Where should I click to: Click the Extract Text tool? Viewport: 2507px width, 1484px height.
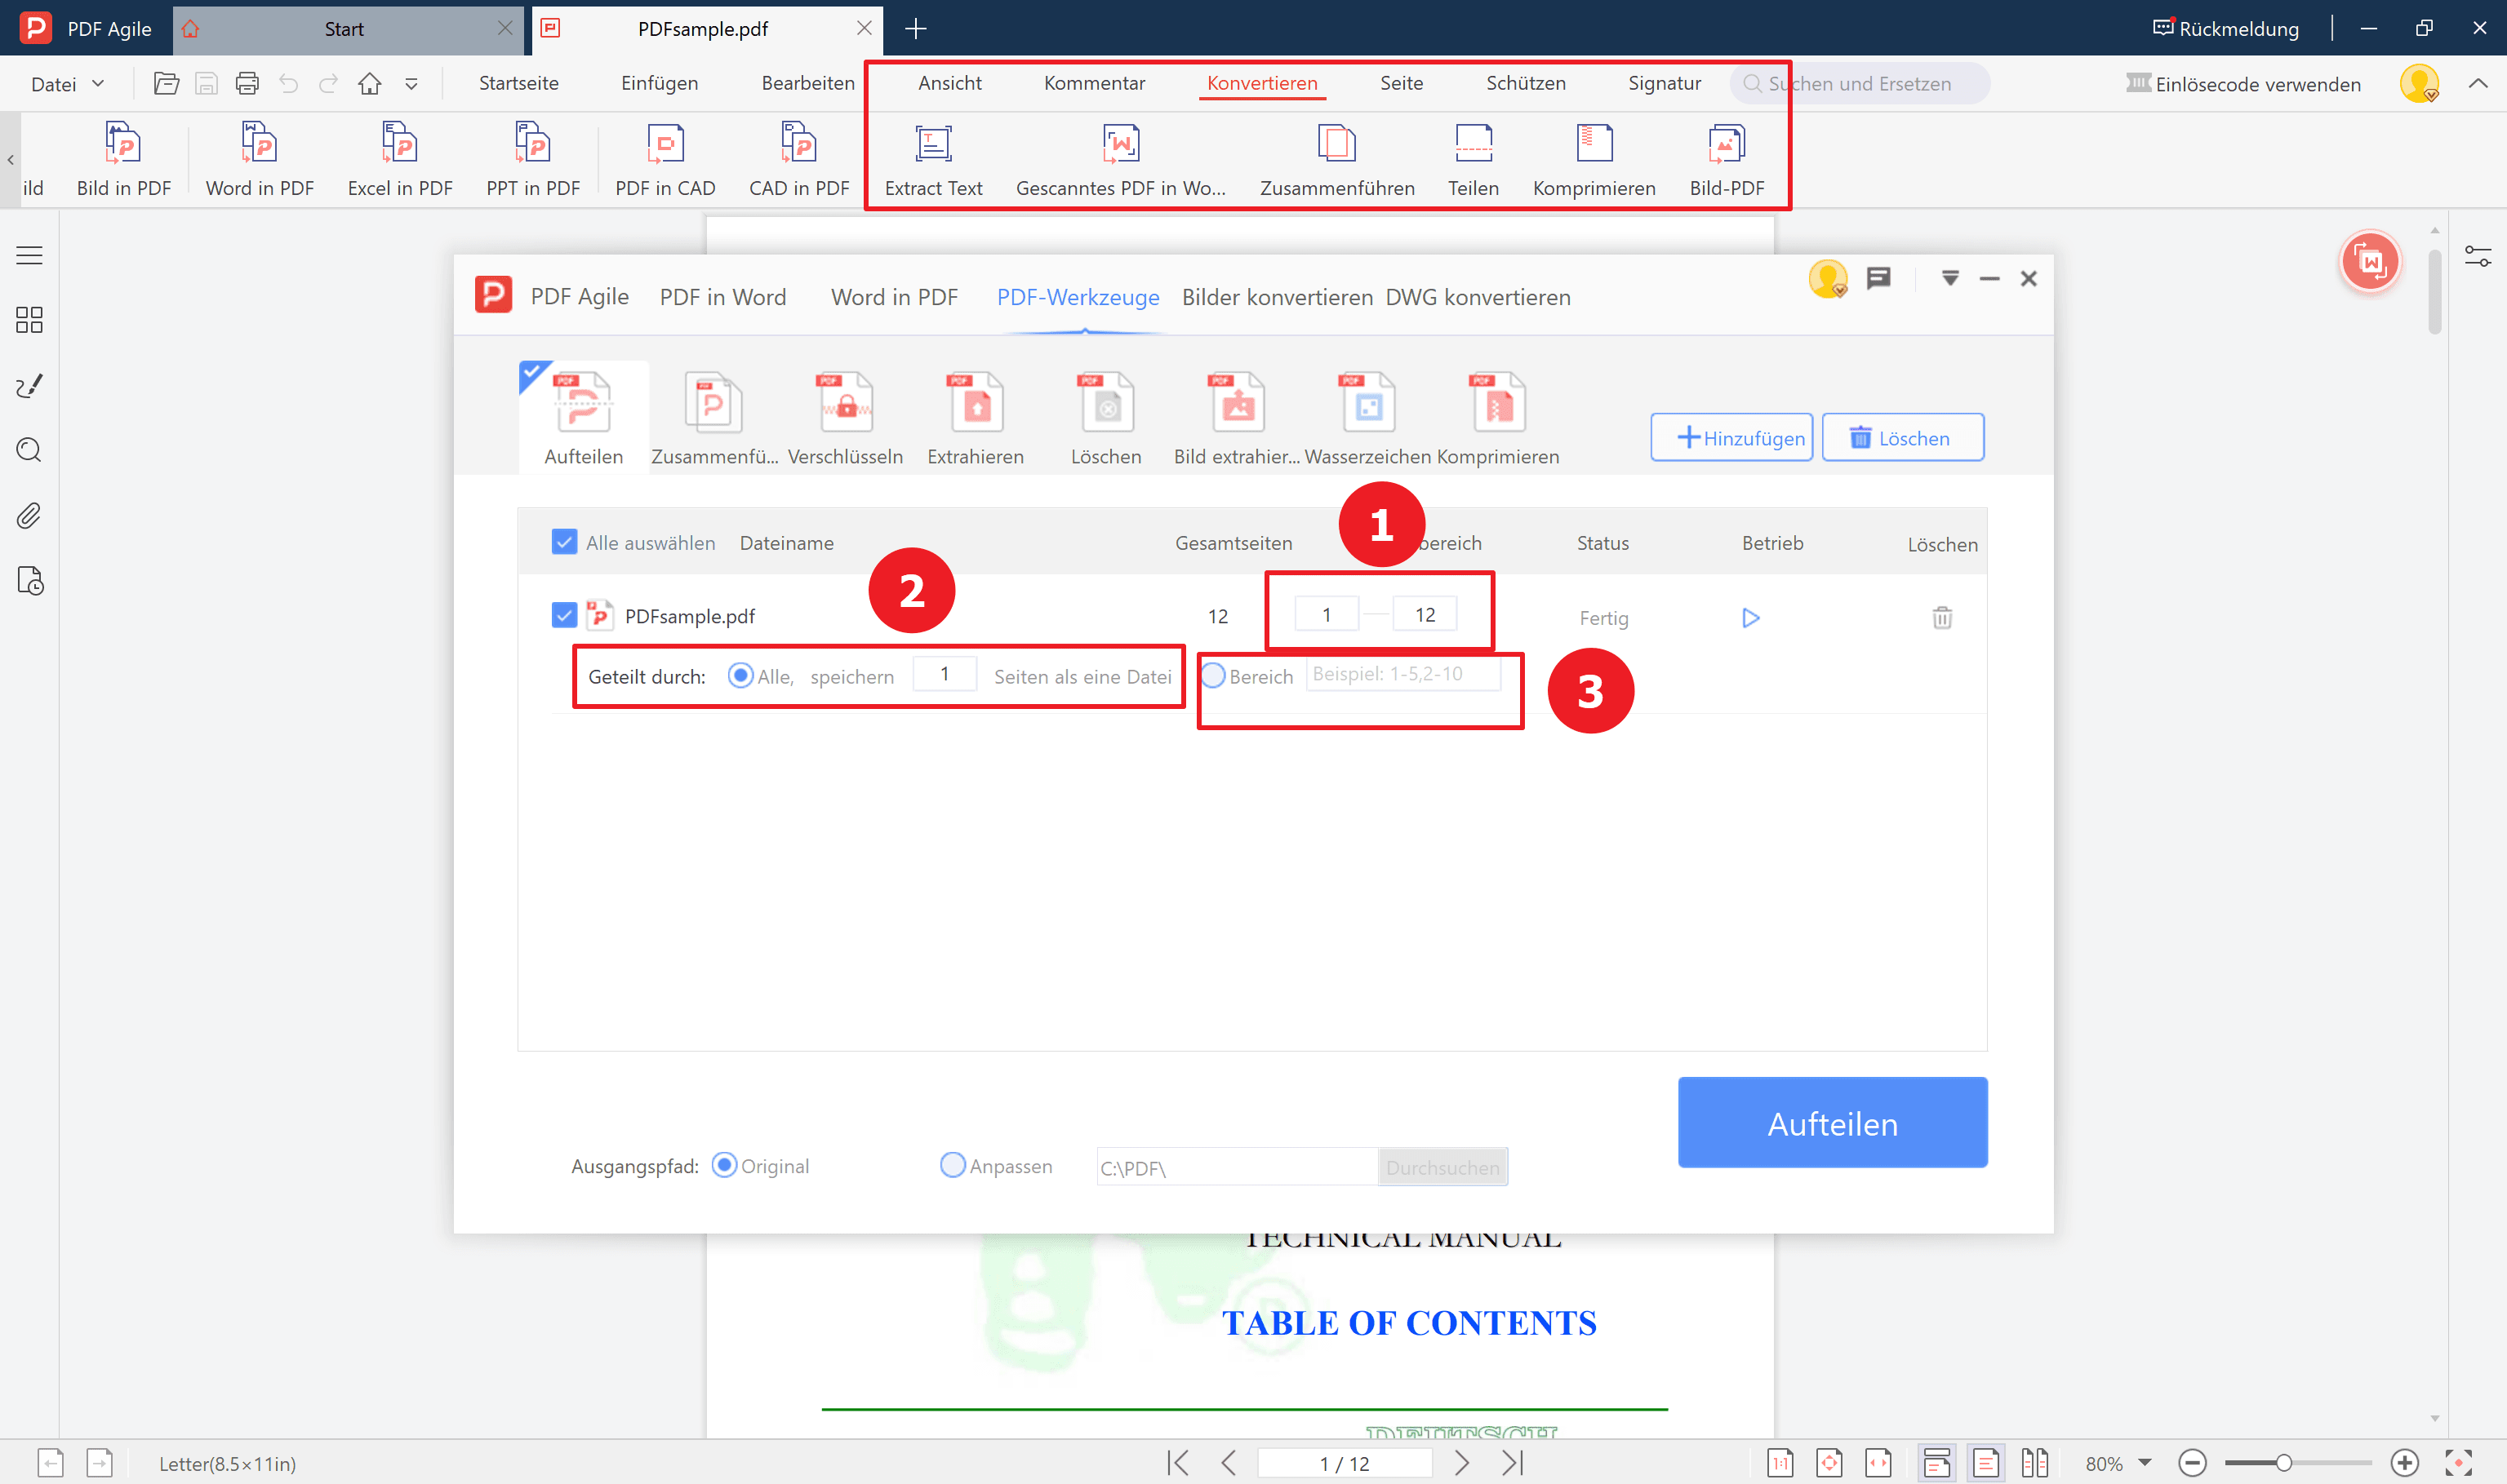[x=933, y=159]
